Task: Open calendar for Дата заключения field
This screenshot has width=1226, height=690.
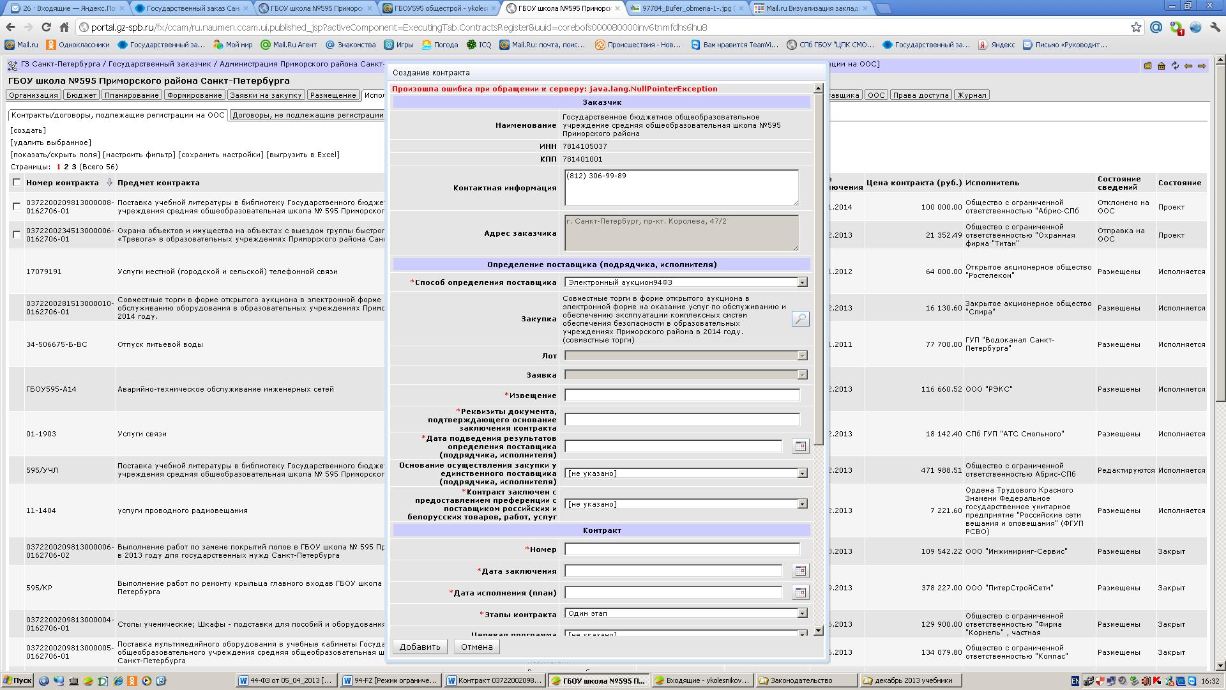Action: [x=800, y=571]
